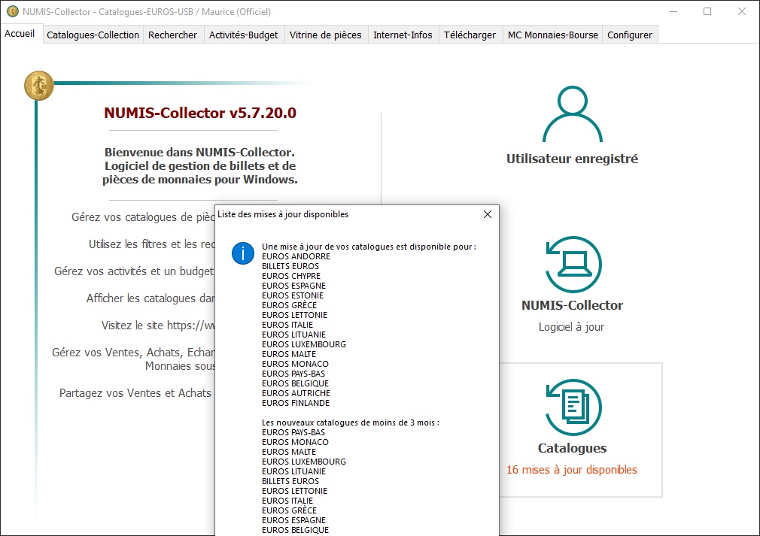Click 'EUROS PAYS-BAS' under the new catalogues heading
The image size is (760, 536).
[x=293, y=432]
